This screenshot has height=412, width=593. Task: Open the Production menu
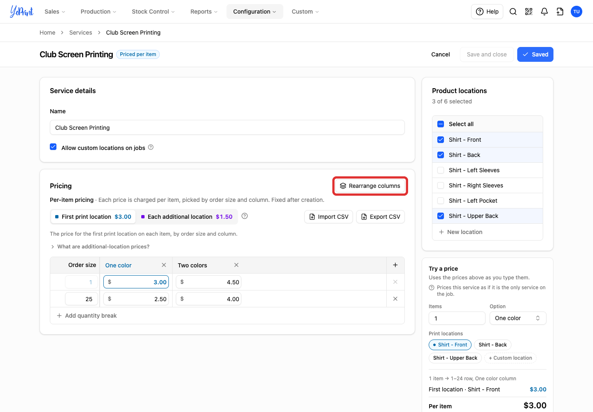click(98, 12)
